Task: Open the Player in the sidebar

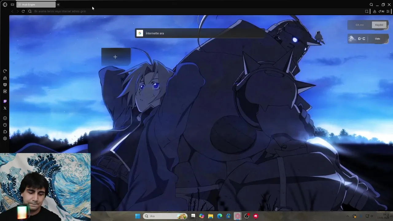Action: point(5,118)
